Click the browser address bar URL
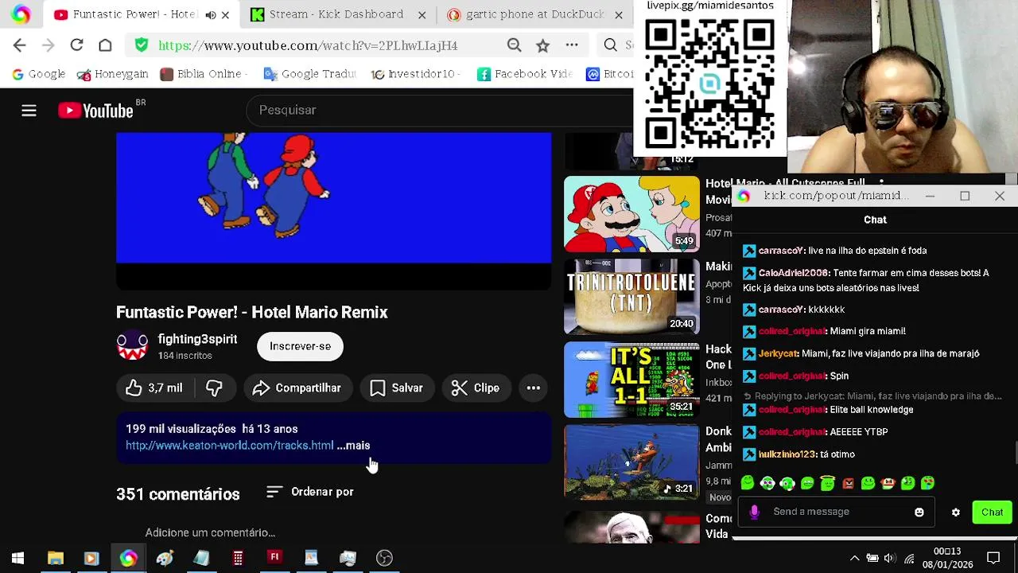The image size is (1018, 573). click(308, 45)
